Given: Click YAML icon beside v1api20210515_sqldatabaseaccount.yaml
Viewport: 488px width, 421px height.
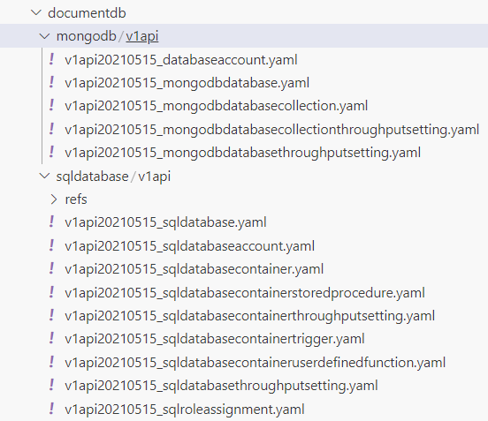Looking at the screenshot, I should (51, 245).
